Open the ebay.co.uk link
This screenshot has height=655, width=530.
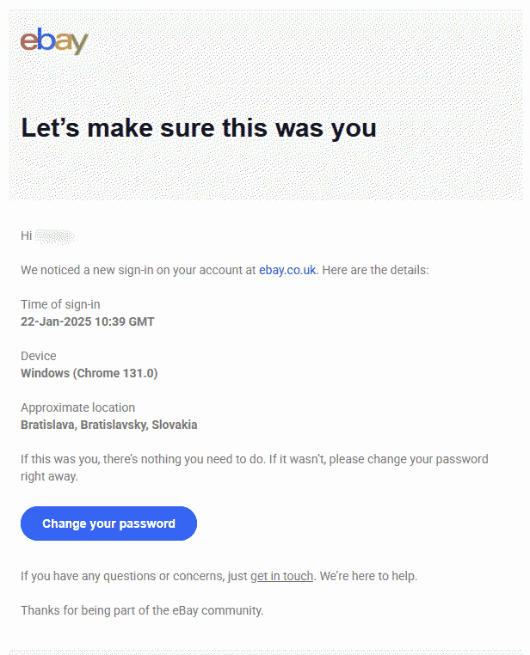[x=287, y=270]
